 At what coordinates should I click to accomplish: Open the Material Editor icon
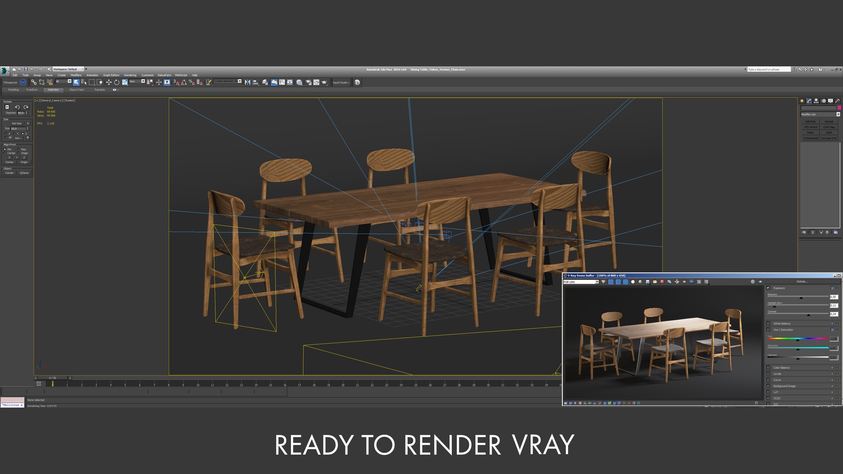click(x=299, y=82)
